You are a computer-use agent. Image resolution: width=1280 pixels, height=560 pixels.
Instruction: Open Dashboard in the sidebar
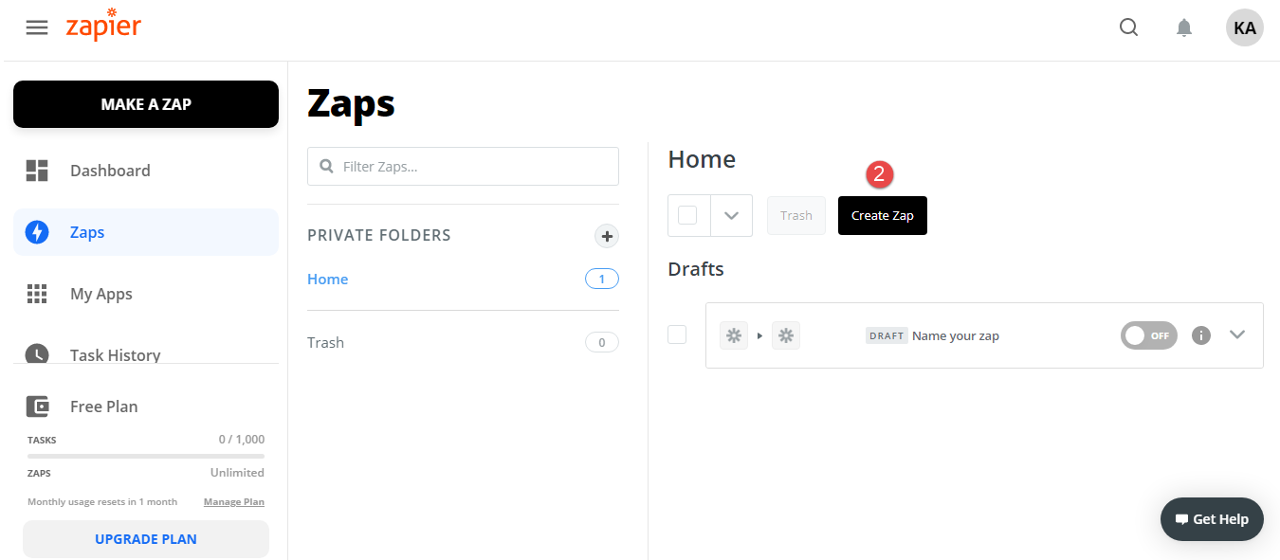click(x=110, y=171)
